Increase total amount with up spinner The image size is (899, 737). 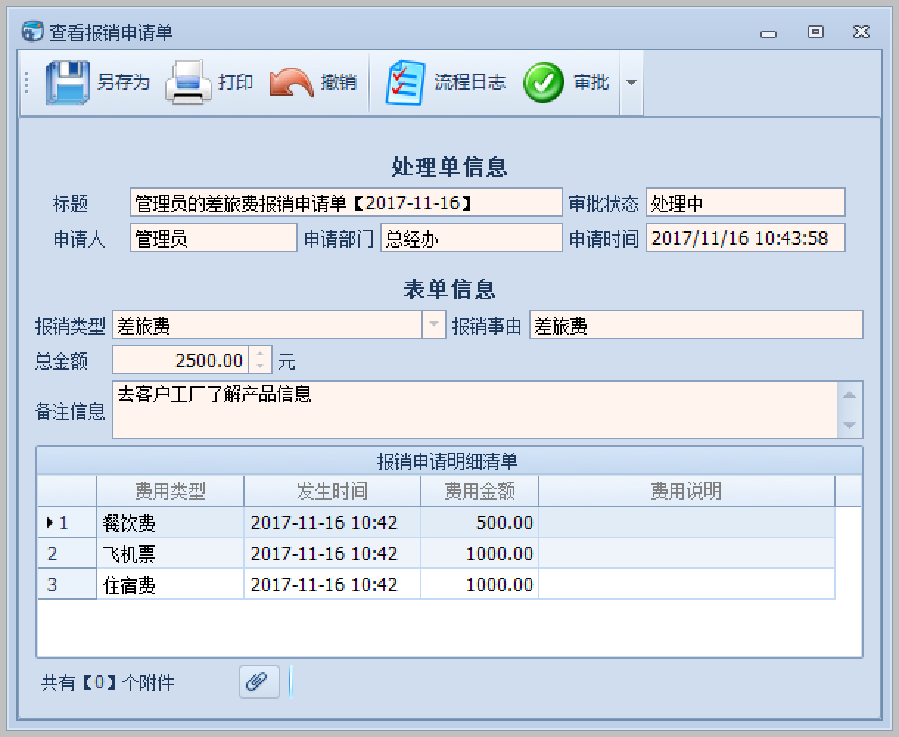260,354
